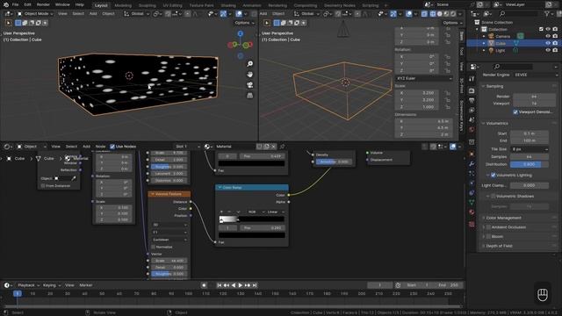Open the Render properties tab icon
Image resolution: width=562 pixels, height=316 pixels.
472,91
